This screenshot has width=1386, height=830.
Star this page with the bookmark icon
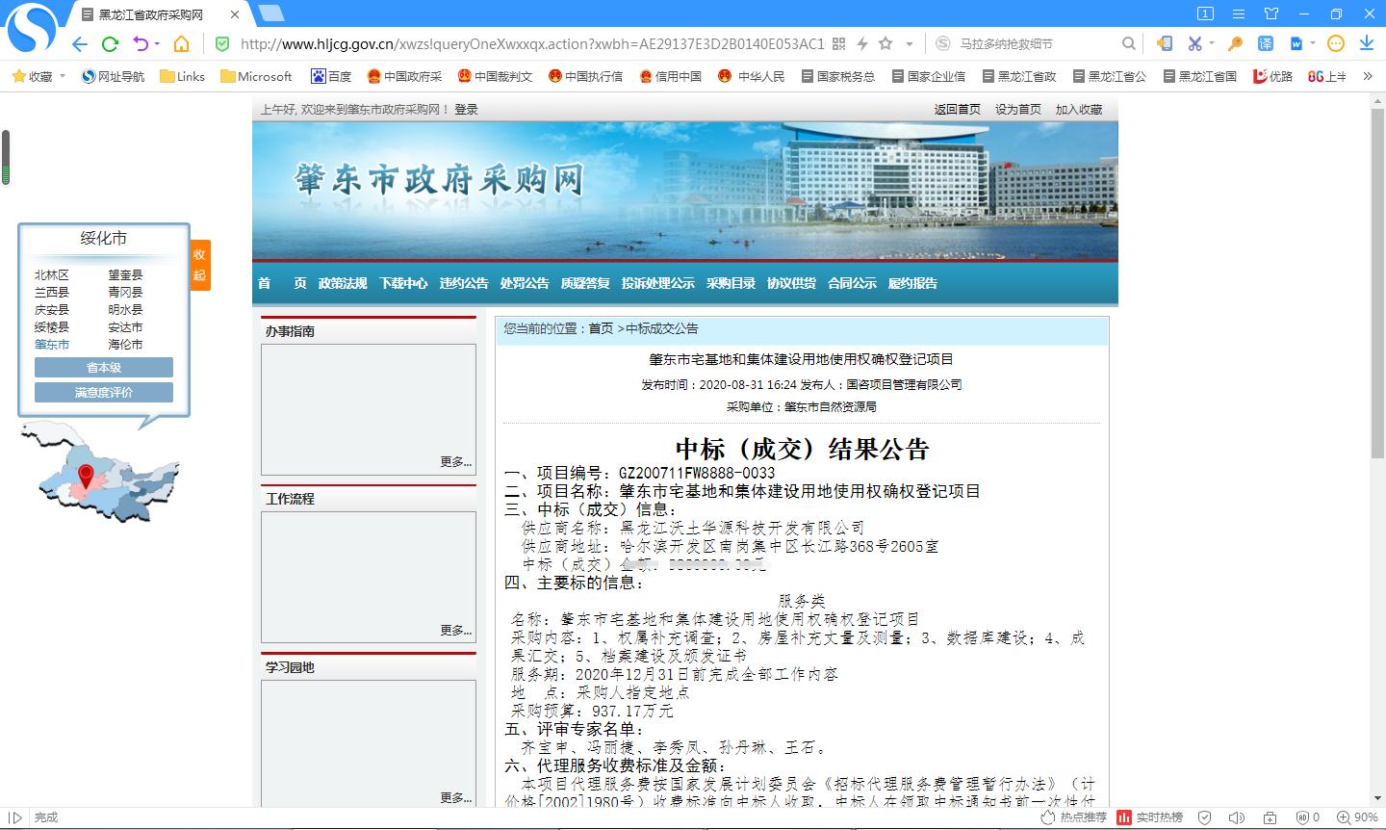pyautogui.click(x=885, y=43)
